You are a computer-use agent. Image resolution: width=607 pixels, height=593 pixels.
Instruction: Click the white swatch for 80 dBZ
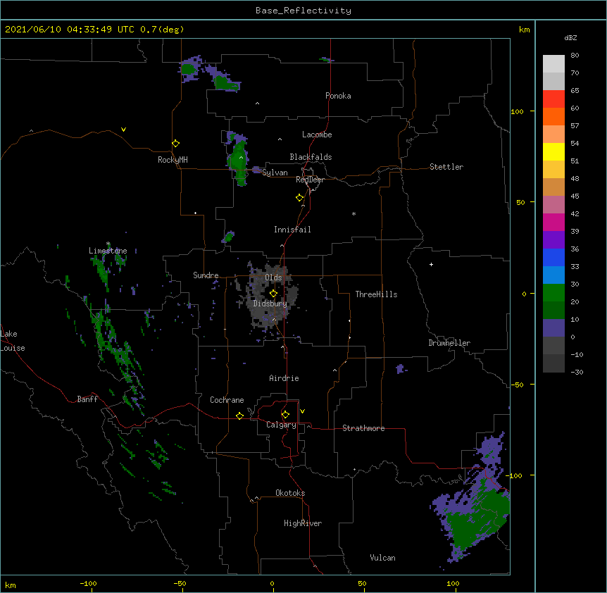[x=553, y=64]
